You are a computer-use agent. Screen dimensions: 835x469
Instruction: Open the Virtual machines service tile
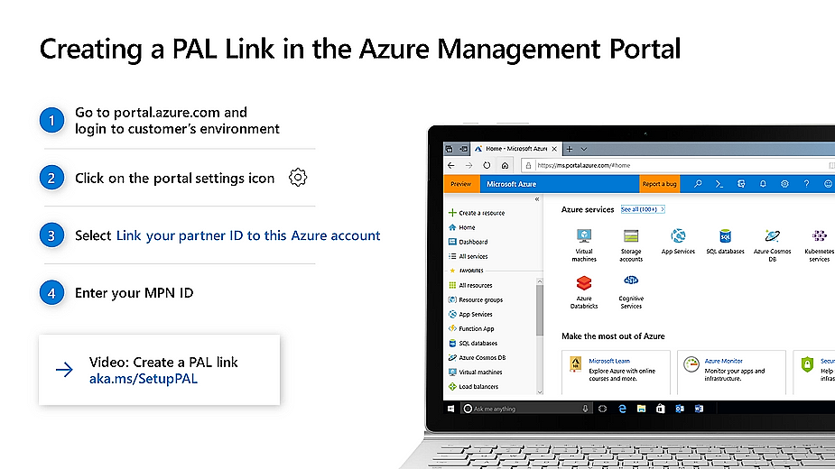584,245
